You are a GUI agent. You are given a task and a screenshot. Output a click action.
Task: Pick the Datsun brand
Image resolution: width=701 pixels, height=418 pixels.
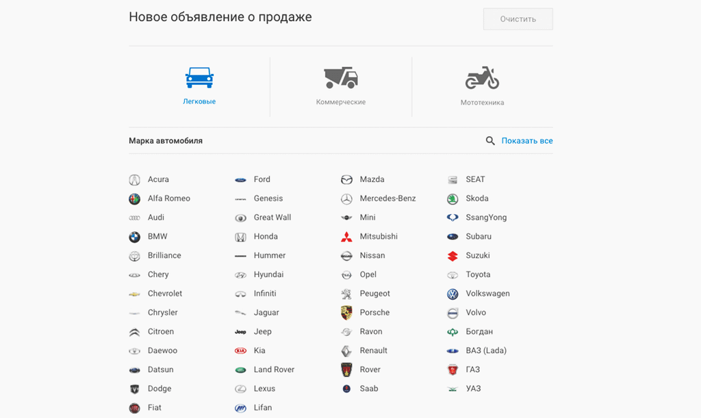pos(160,369)
